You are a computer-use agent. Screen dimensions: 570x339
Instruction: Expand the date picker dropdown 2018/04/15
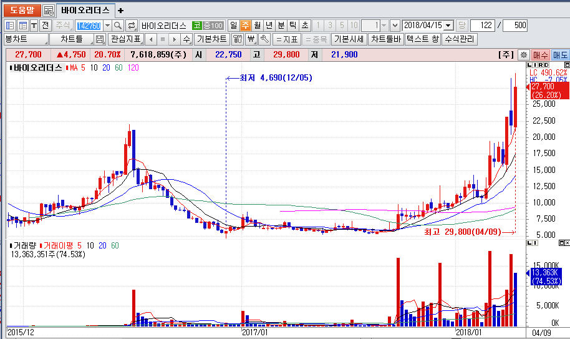click(x=448, y=26)
